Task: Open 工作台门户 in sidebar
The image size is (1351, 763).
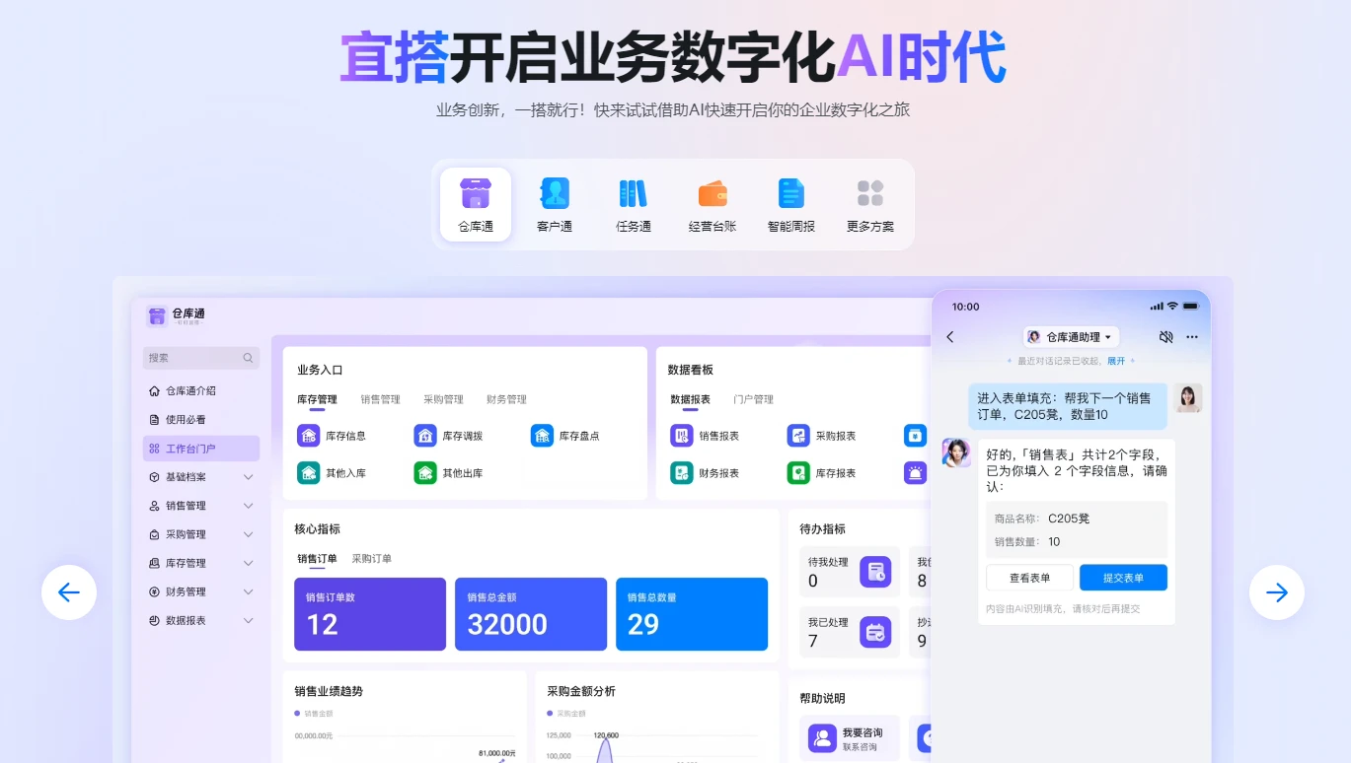Action: pos(201,449)
